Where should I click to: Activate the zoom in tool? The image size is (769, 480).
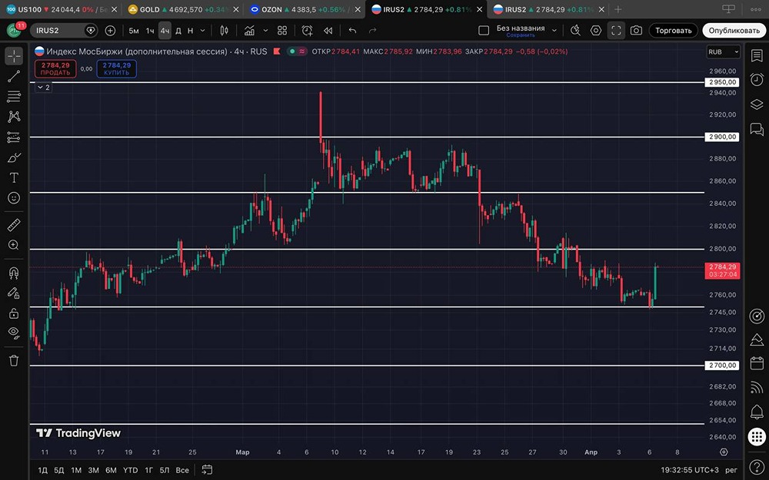pos(14,245)
